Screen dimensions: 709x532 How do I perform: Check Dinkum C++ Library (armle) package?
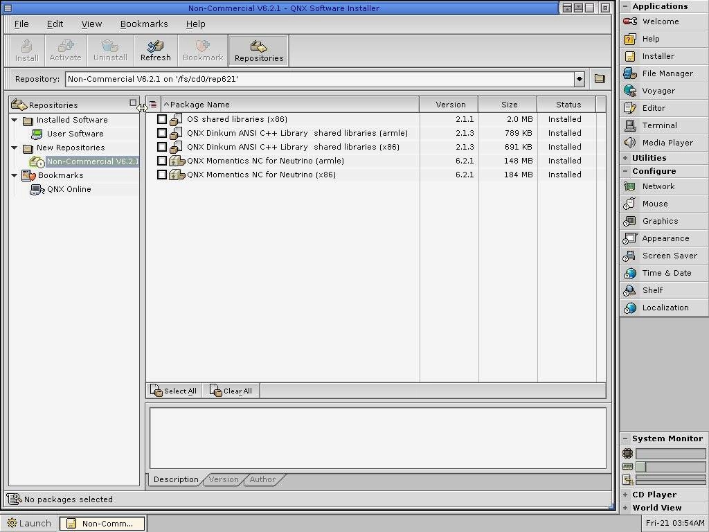161,133
